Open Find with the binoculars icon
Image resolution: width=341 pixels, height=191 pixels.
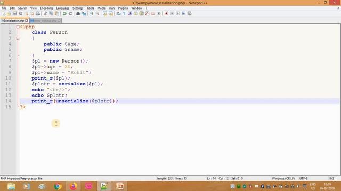click(x=78, y=14)
